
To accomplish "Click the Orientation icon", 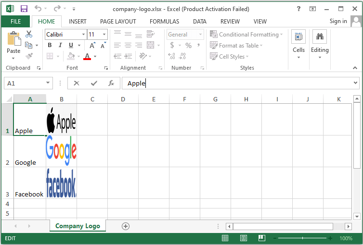I will click(143, 56).
